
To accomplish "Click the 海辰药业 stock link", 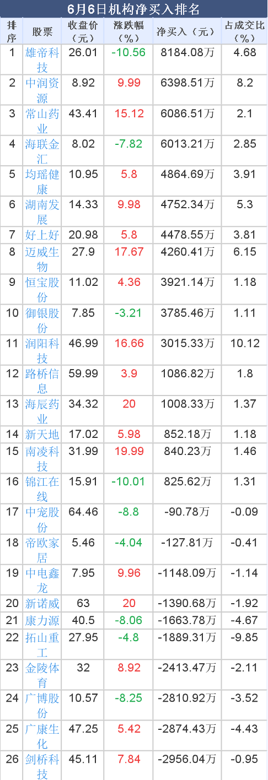I will [42, 411].
